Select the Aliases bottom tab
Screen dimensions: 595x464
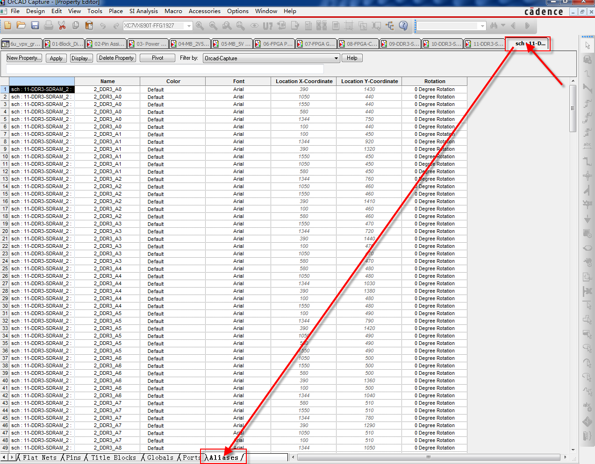pos(223,457)
